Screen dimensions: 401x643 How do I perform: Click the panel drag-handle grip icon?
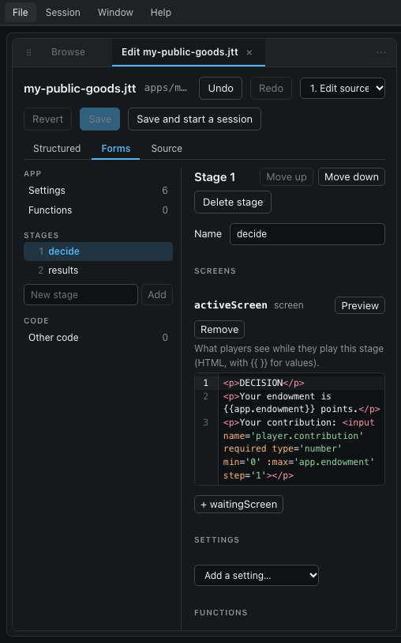tap(28, 52)
